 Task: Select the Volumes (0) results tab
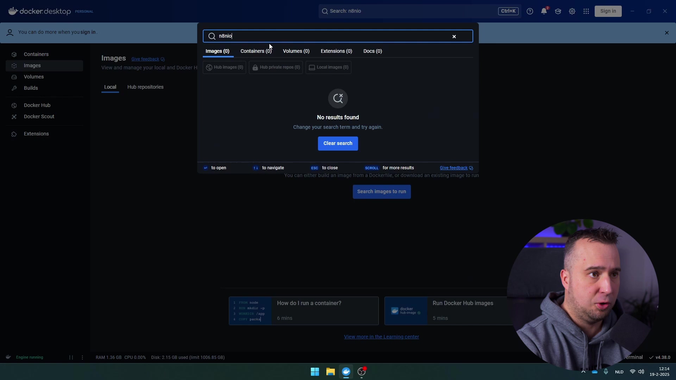tap(296, 51)
